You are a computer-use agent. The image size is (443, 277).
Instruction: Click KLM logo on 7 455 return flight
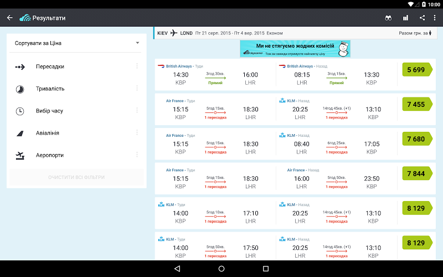pyautogui.click(x=282, y=101)
